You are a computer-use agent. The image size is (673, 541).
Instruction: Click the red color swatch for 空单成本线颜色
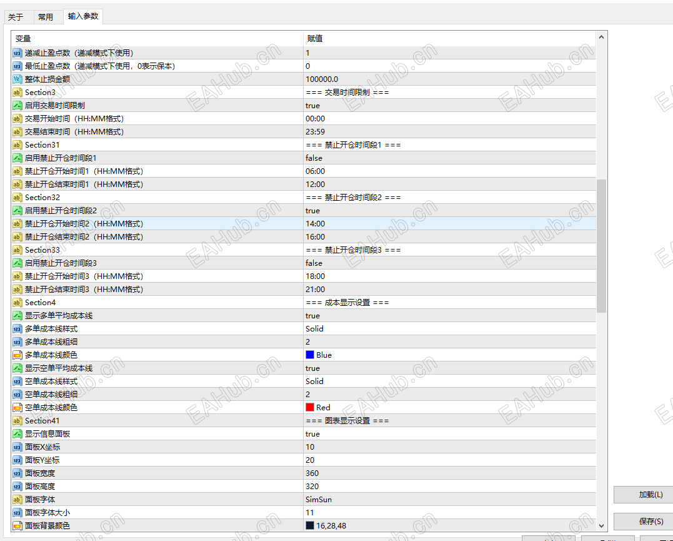[x=310, y=407]
